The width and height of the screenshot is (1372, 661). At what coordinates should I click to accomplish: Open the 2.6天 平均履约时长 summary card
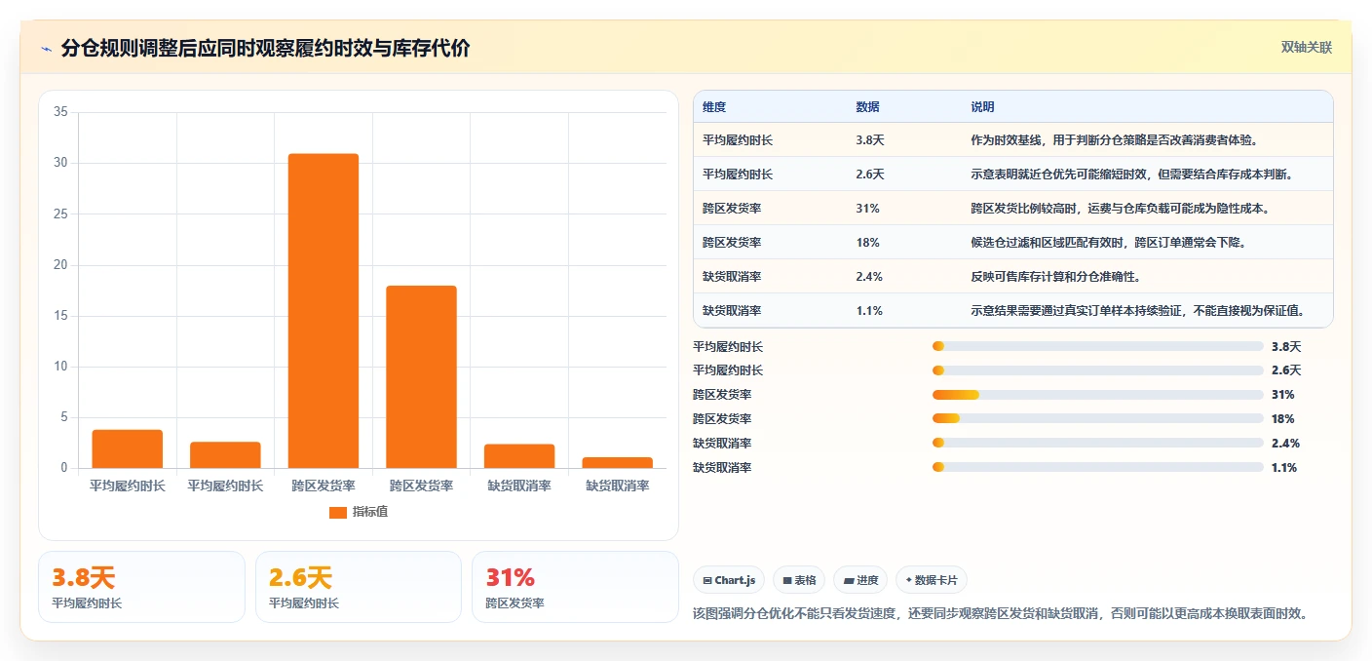359,587
